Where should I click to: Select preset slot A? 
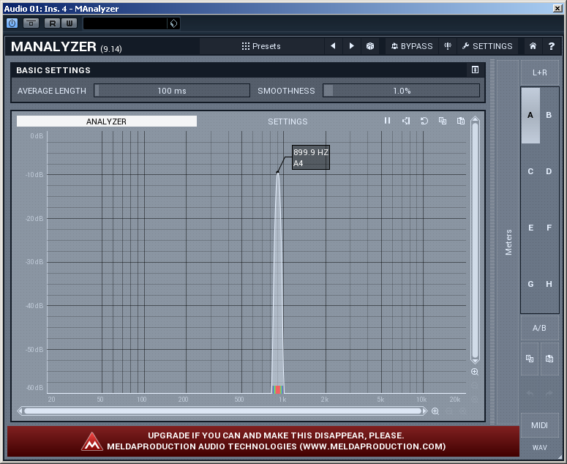[530, 115]
